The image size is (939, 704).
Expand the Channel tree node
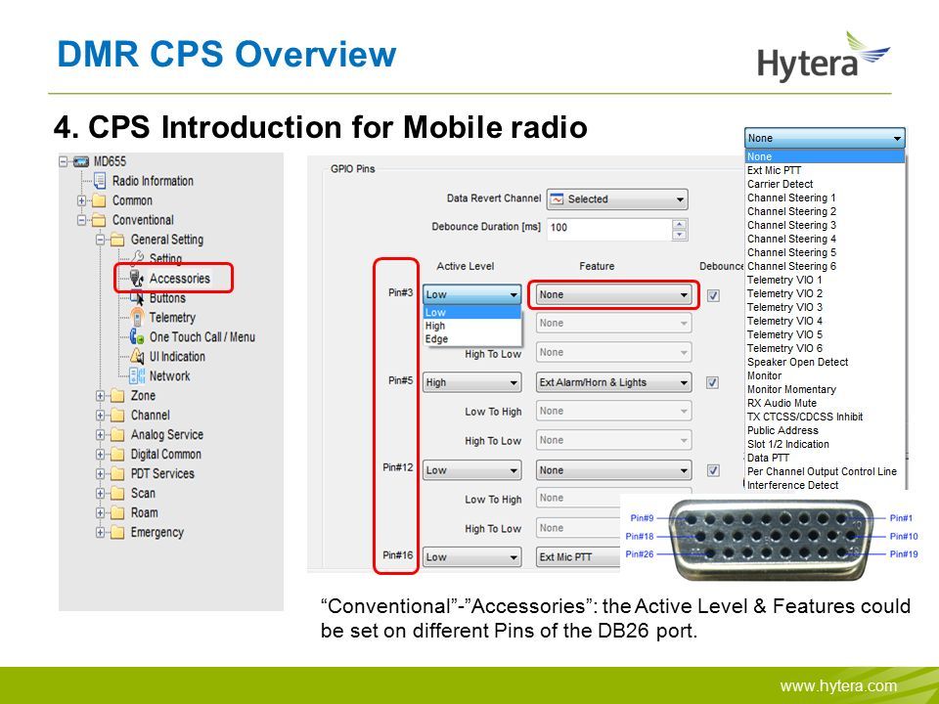(x=100, y=416)
